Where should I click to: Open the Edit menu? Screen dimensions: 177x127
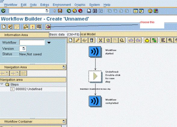[23, 5]
